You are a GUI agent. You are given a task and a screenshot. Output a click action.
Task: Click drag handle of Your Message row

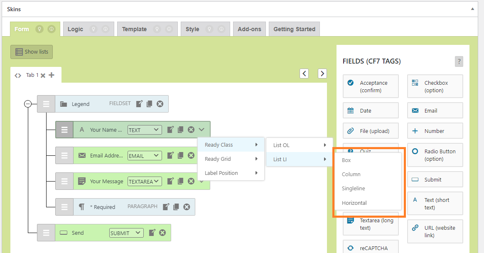[64, 181]
